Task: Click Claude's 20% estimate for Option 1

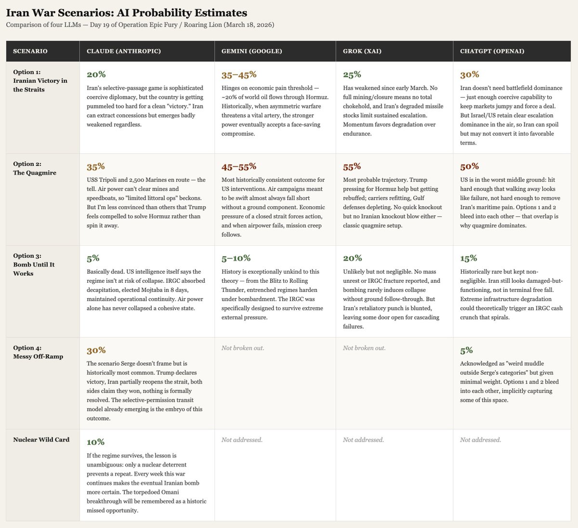Action: (x=96, y=75)
